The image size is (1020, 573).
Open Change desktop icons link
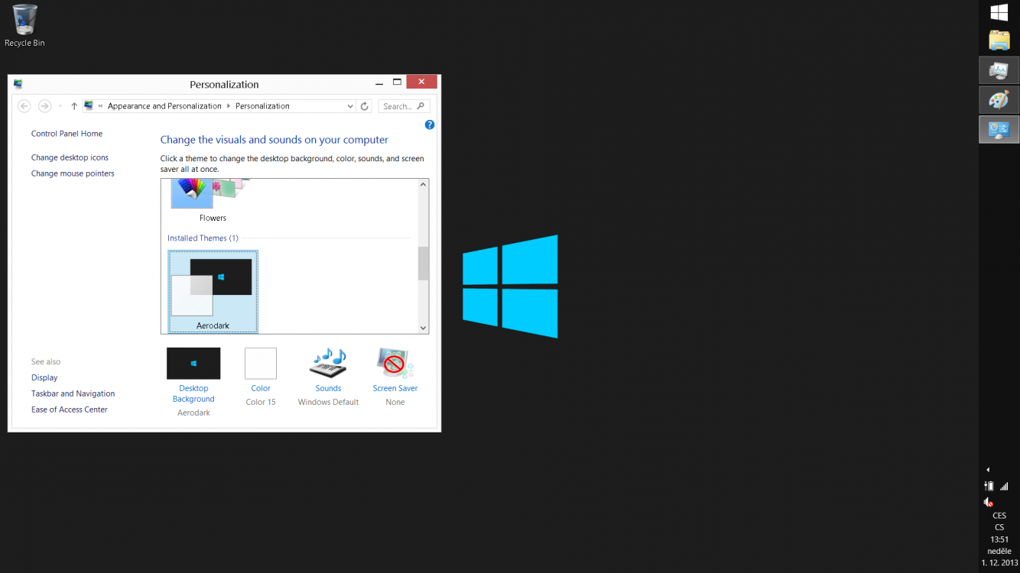(x=70, y=157)
